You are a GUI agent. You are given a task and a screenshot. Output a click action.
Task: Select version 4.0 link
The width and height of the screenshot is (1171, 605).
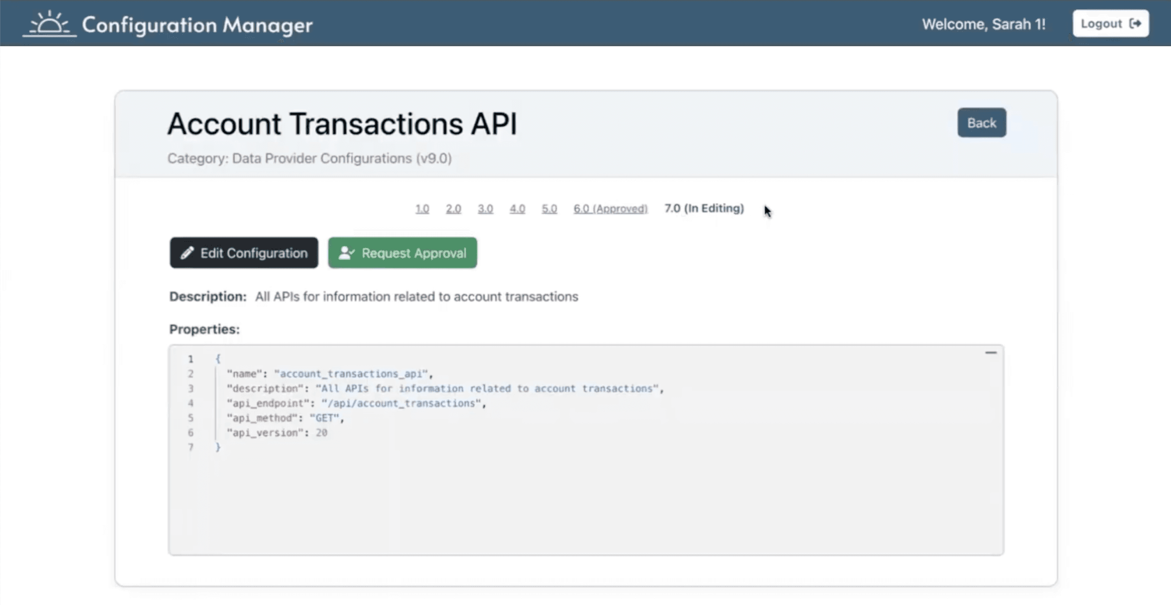pyautogui.click(x=517, y=208)
